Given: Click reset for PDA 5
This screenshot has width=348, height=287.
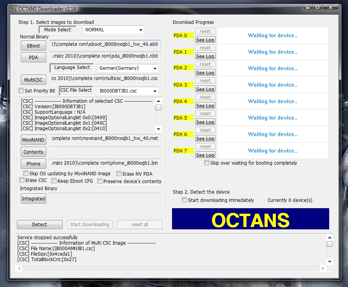Looking at the screenshot, I should click(x=205, y=113).
